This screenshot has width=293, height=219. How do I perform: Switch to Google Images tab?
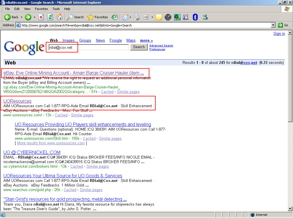68,40
